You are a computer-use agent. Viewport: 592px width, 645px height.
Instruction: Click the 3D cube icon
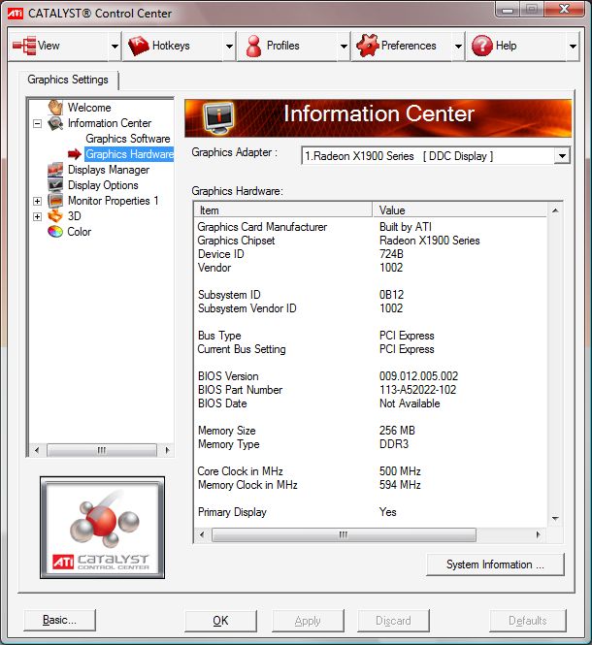pyautogui.click(x=55, y=216)
